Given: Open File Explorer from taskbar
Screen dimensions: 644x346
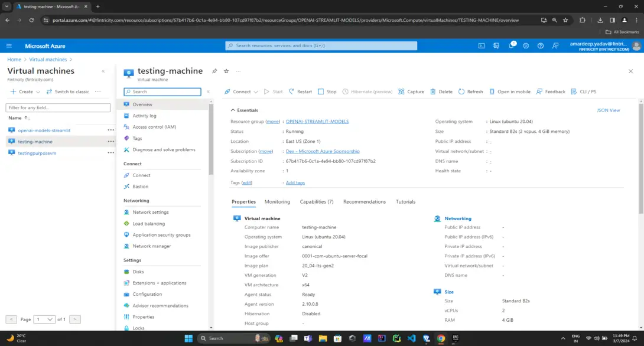Looking at the screenshot, I should tap(323, 338).
